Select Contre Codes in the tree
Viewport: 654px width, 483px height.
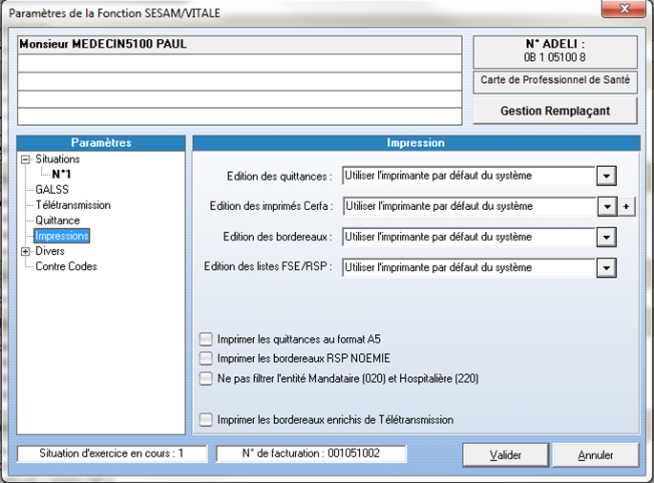tap(66, 266)
